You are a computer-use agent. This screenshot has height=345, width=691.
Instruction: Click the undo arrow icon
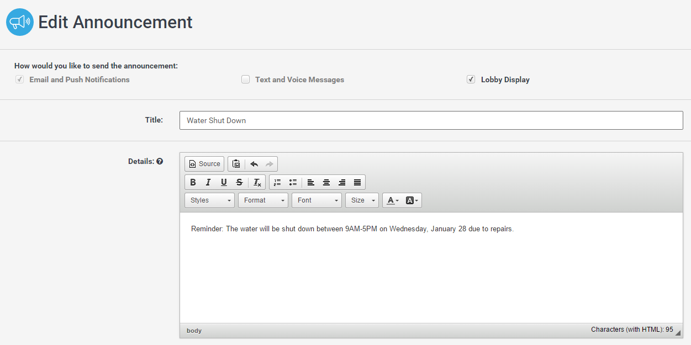254,164
